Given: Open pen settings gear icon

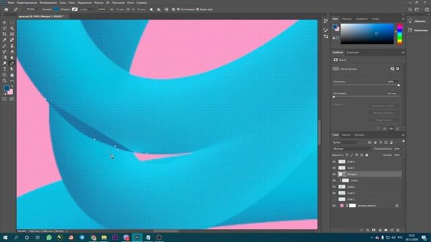Looking at the screenshot, I should [173, 9].
